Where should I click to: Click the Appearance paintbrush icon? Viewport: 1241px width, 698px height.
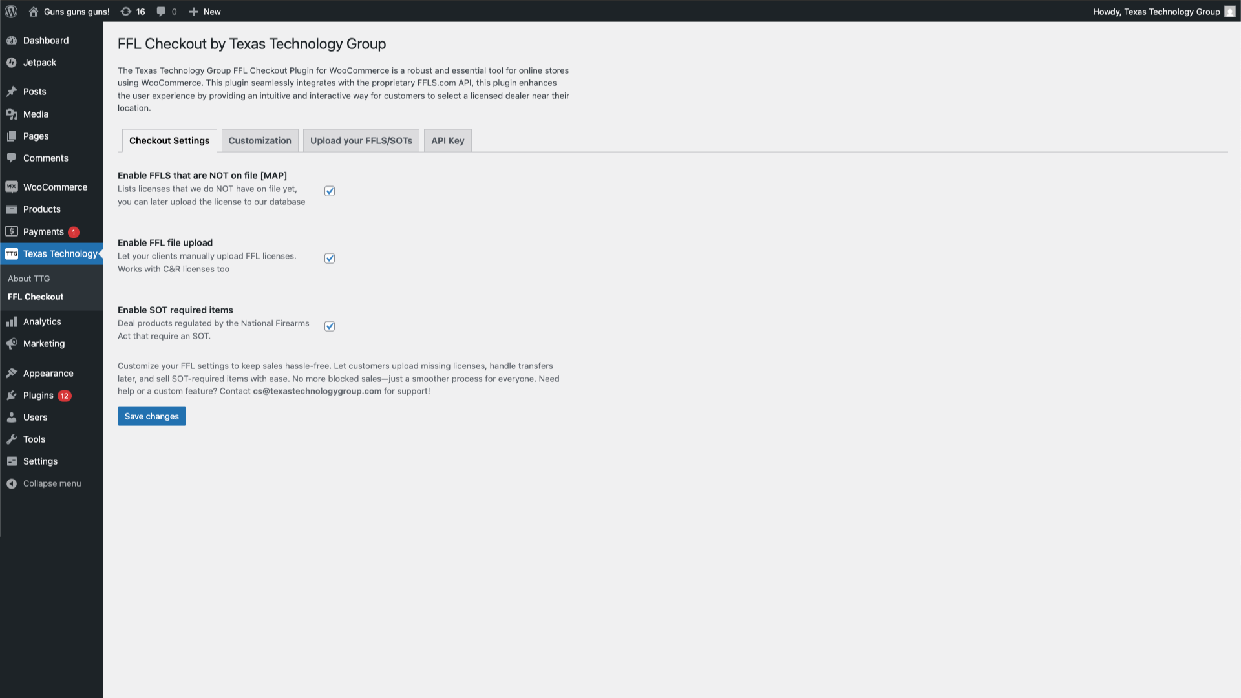click(12, 373)
